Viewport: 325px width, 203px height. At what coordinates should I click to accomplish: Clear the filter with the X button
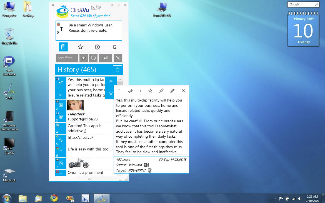point(118,58)
